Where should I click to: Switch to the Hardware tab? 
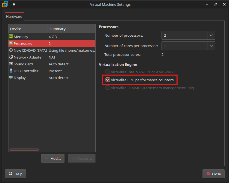(14, 16)
